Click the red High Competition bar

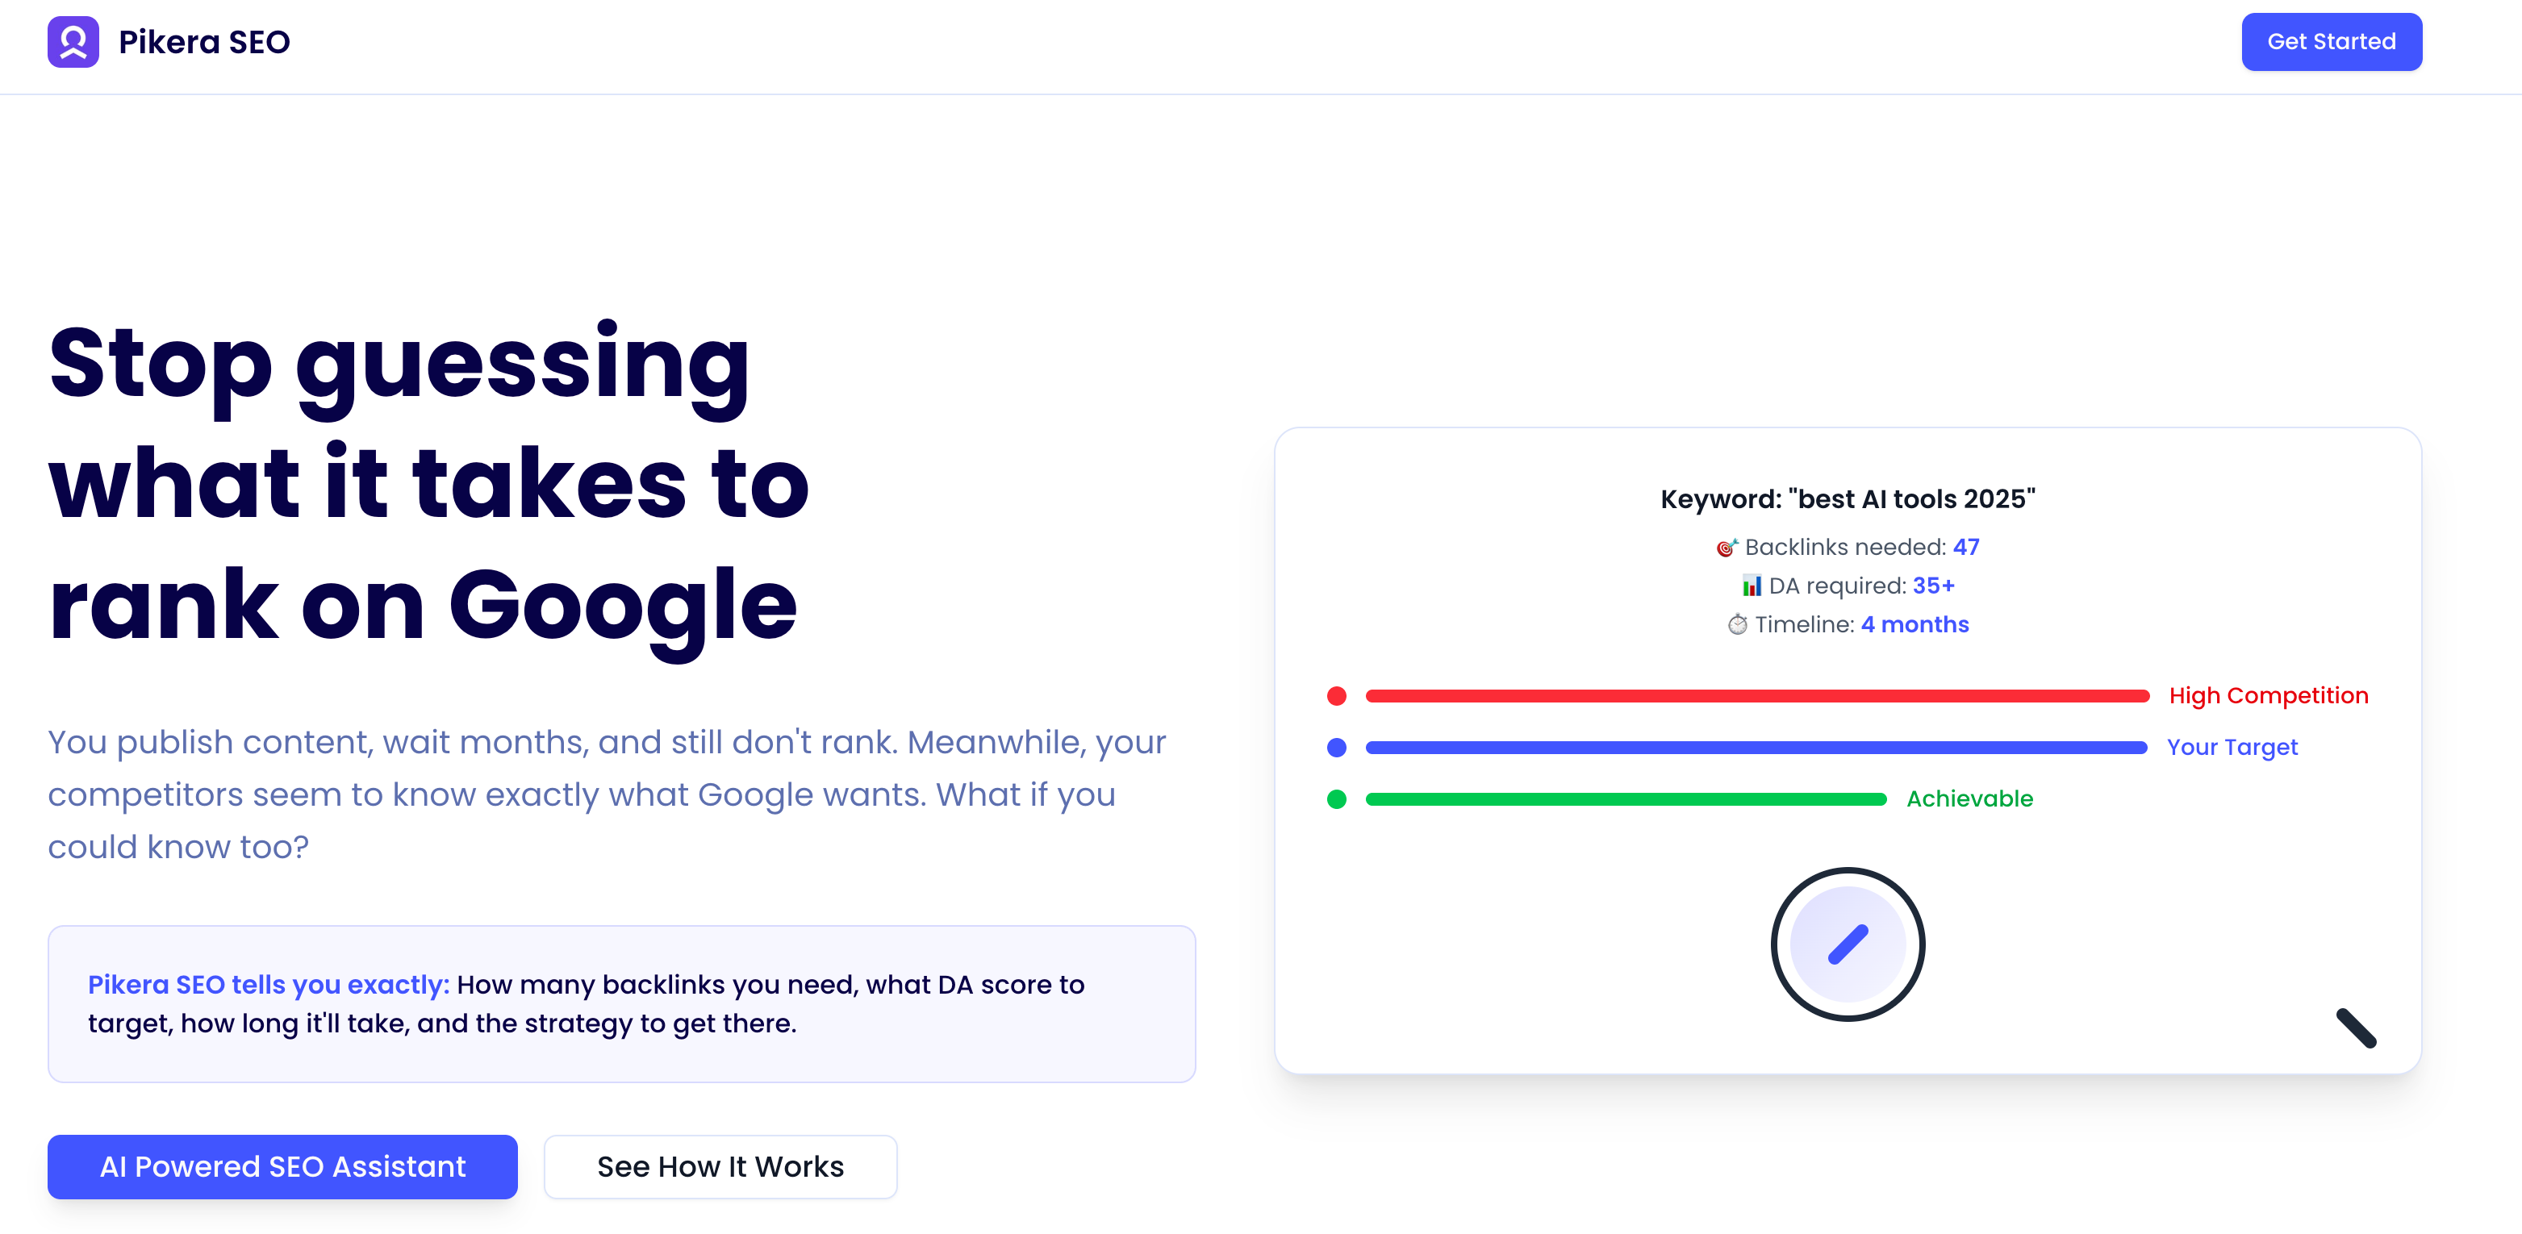[x=1756, y=696]
